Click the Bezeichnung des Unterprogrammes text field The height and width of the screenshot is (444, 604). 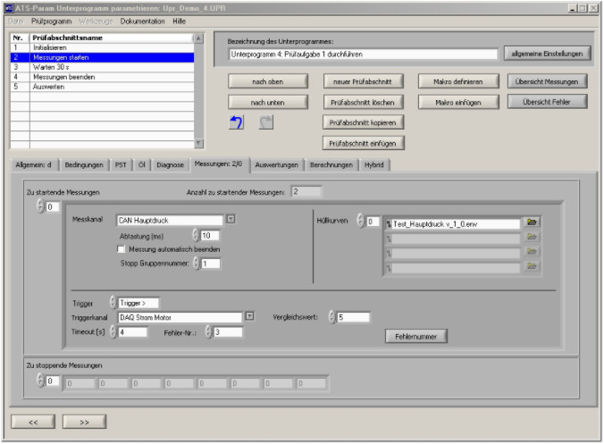coord(363,54)
